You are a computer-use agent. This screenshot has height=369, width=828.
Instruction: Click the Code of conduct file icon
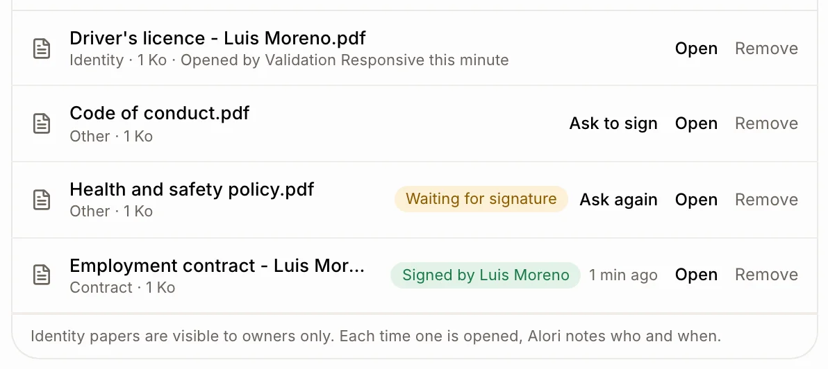tap(42, 123)
